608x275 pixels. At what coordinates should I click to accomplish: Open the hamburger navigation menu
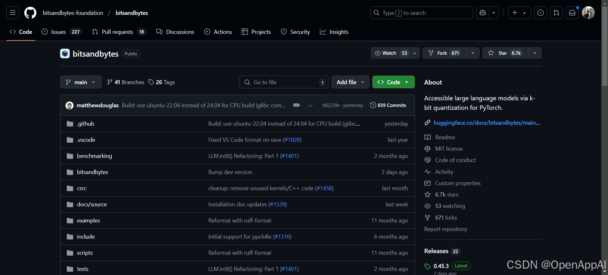[x=13, y=13]
